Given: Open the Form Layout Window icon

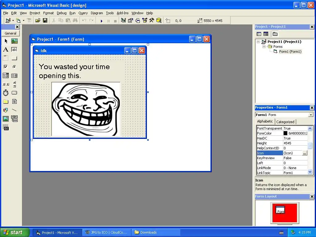Looking at the screenshot, I should (x=138, y=21).
